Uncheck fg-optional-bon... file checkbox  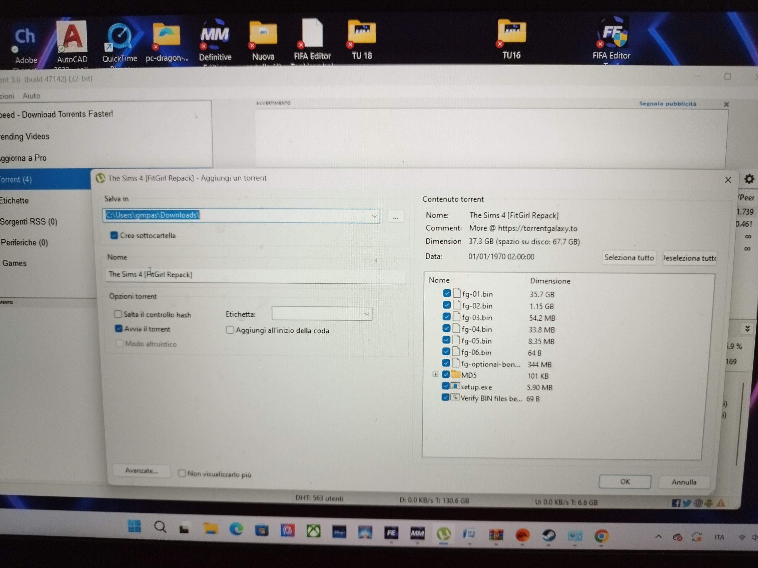point(446,363)
